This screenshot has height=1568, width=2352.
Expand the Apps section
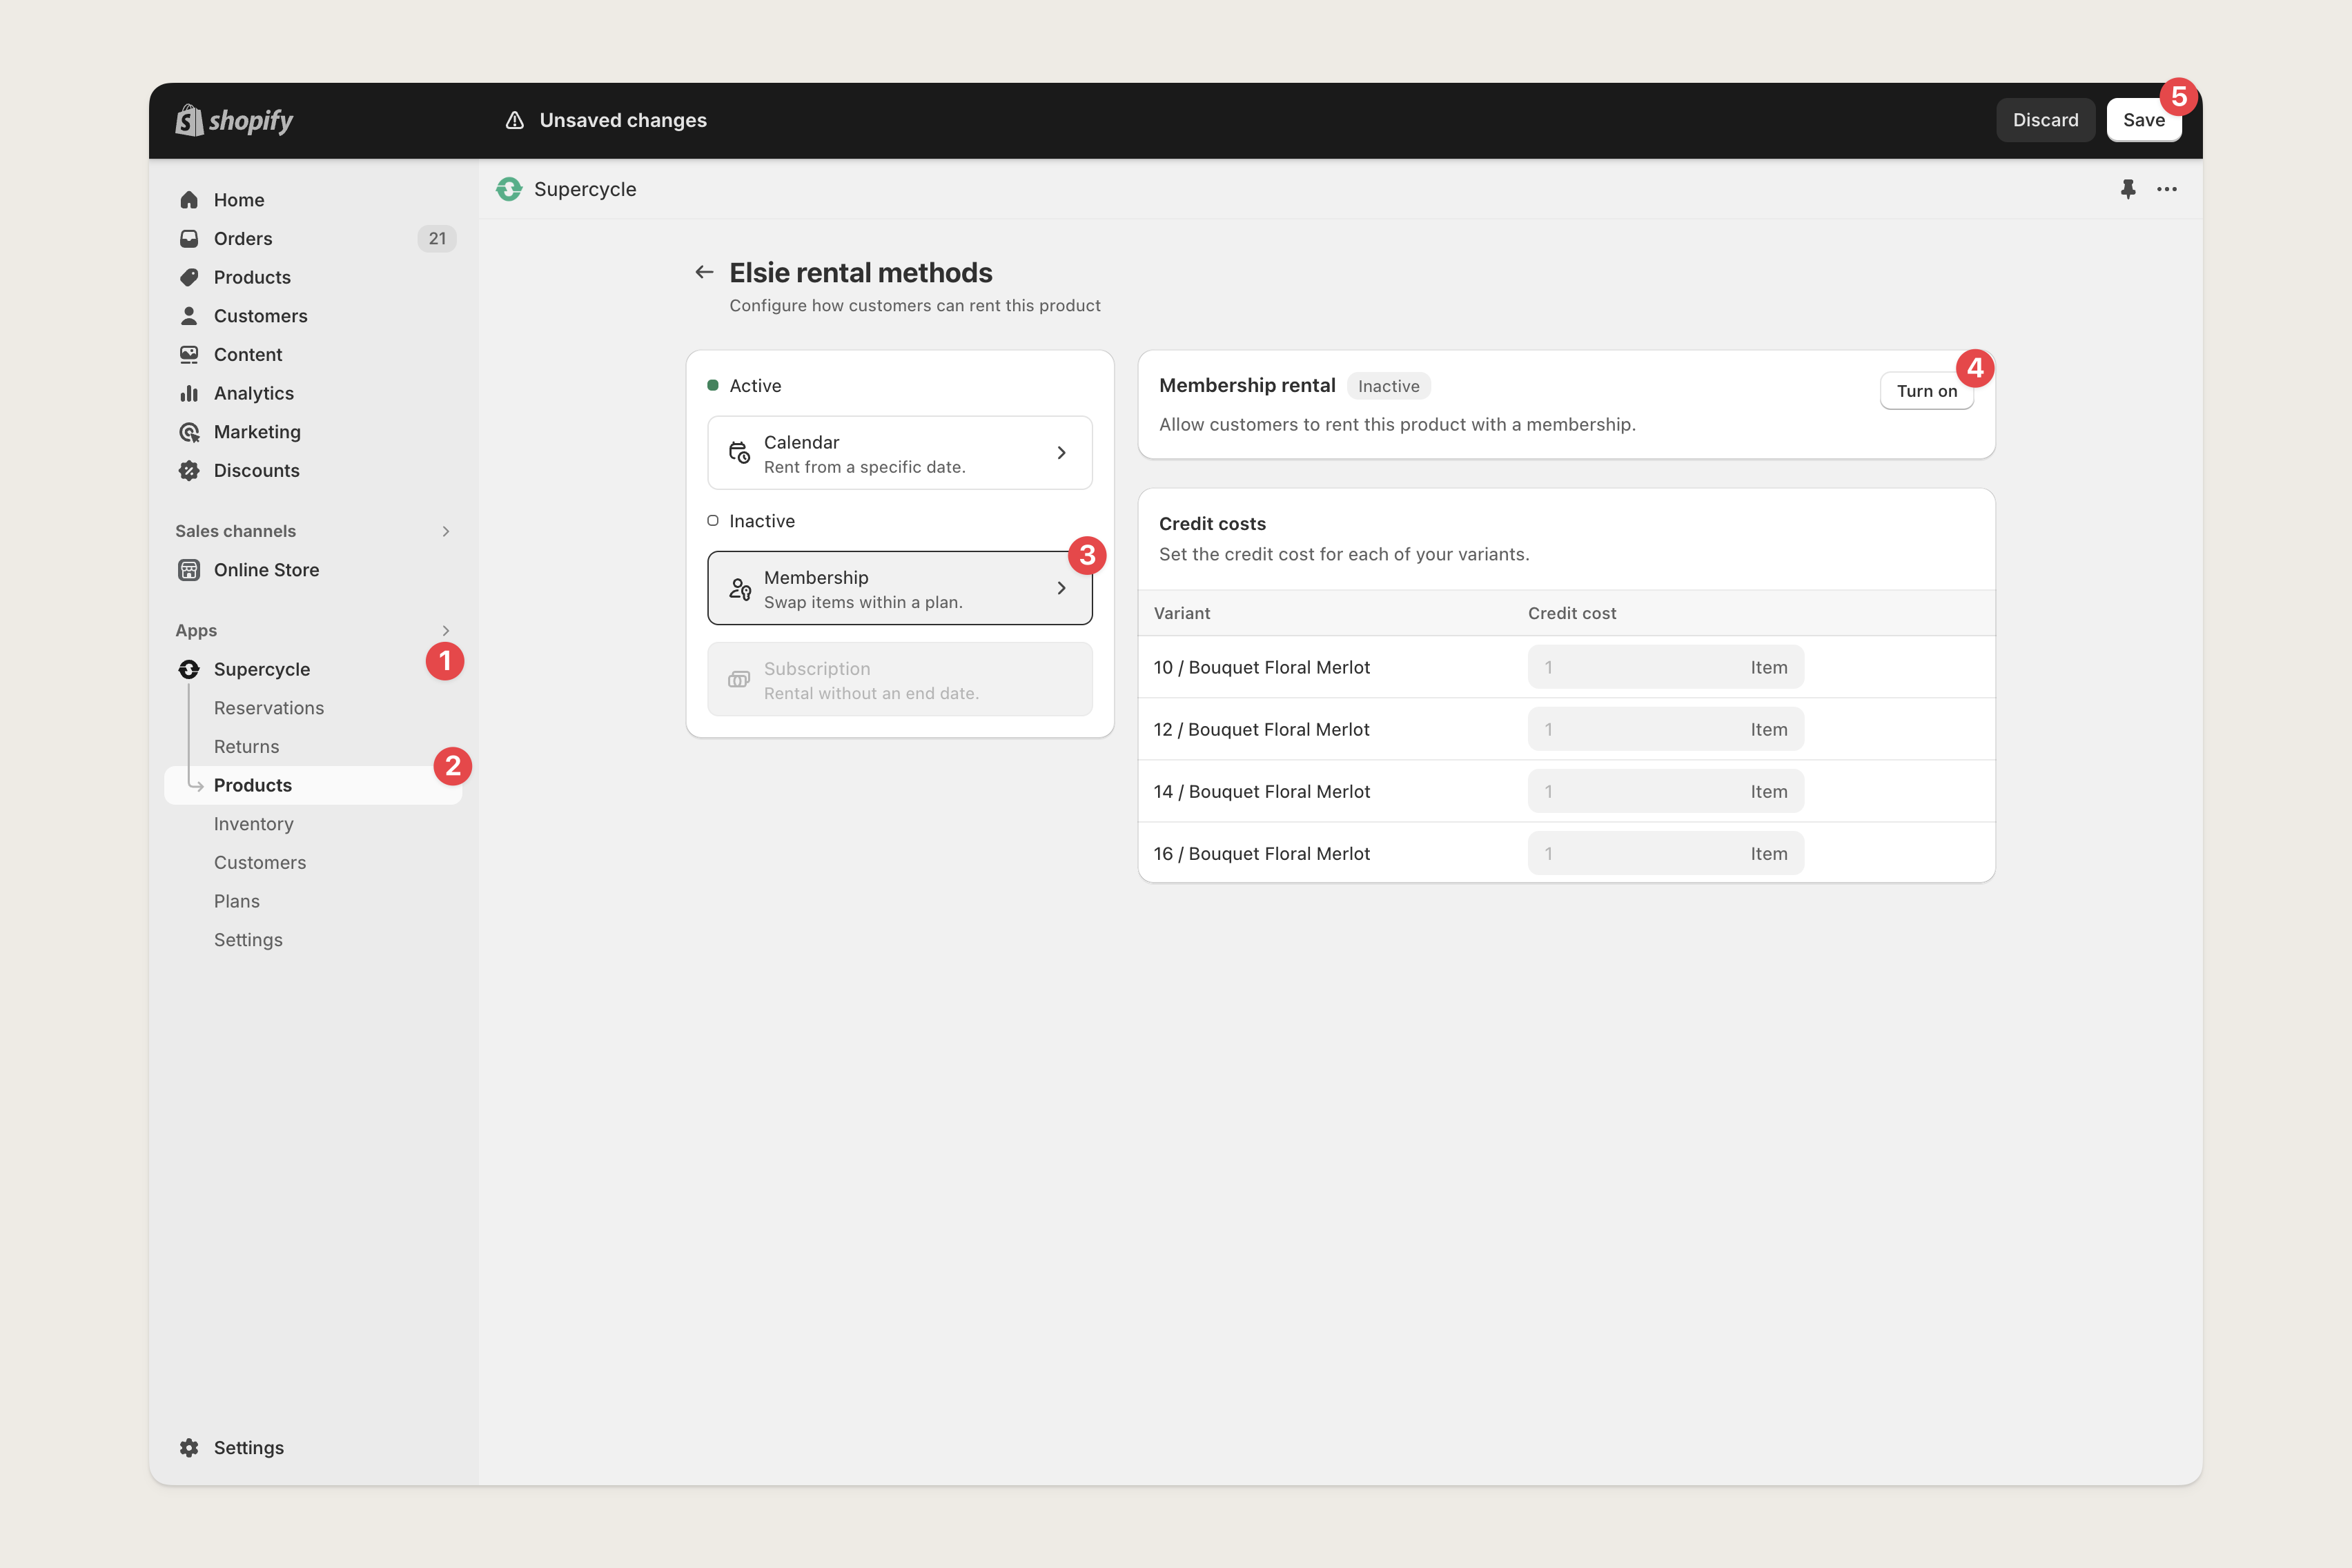(446, 630)
